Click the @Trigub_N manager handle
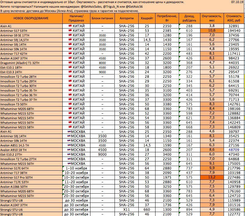Image resolution: width=245 pixels, height=216 pixels. pos(111,6)
